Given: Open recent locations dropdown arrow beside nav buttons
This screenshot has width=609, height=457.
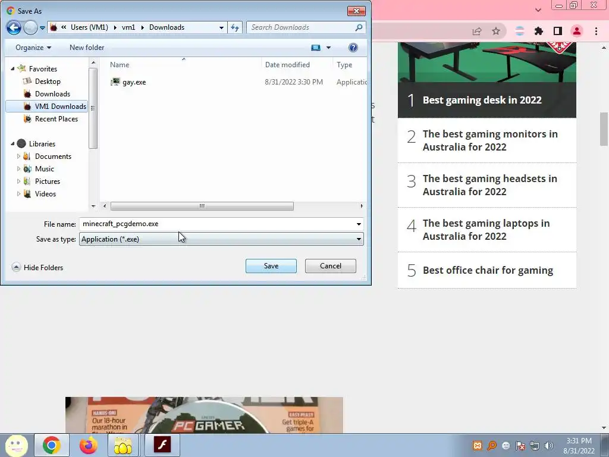Looking at the screenshot, I should tap(42, 28).
